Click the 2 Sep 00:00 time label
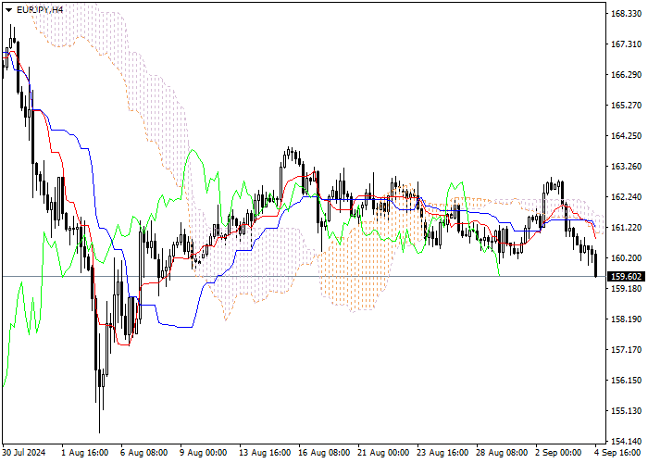The height and width of the screenshot is (463, 648). [558, 452]
